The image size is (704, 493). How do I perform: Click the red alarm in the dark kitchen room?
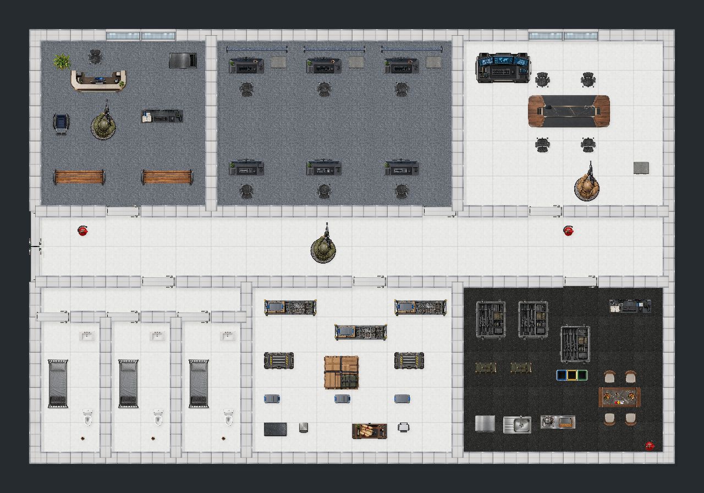[x=650, y=445]
